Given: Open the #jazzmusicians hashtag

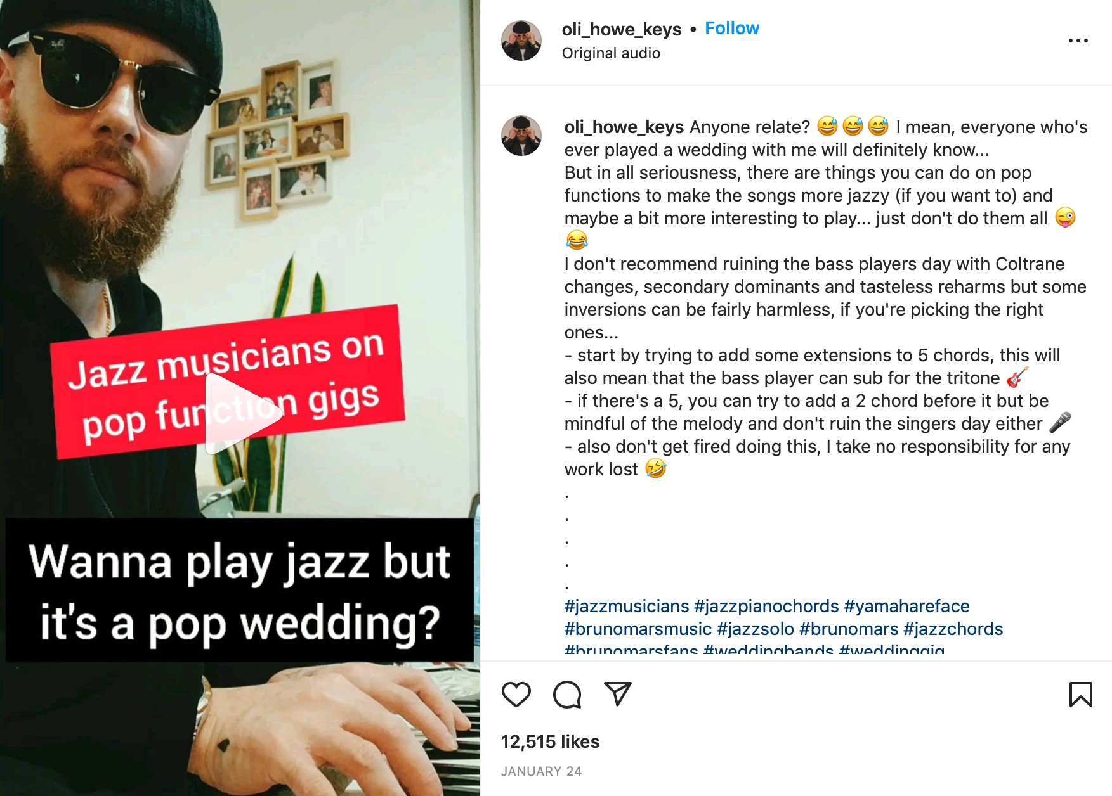Looking at the screenshot, I should (x=626, y=607).
